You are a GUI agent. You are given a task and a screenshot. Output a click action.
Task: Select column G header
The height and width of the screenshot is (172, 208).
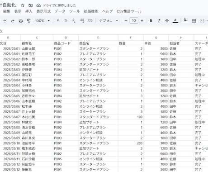coord(156,38)
